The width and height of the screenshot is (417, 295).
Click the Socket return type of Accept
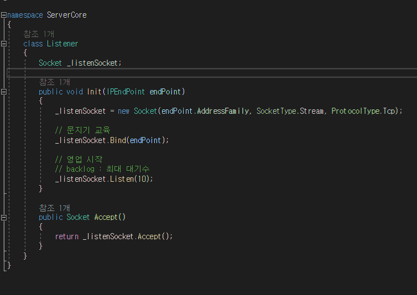tap(78, 218)
